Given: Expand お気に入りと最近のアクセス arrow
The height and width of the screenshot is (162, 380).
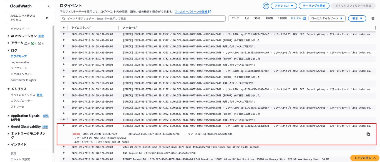Looking at the screenshot, I should pos(47,18).
